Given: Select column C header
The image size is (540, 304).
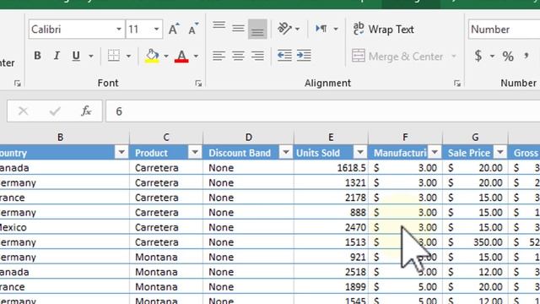Looking at the screenshot, I should tap(166, 137).
